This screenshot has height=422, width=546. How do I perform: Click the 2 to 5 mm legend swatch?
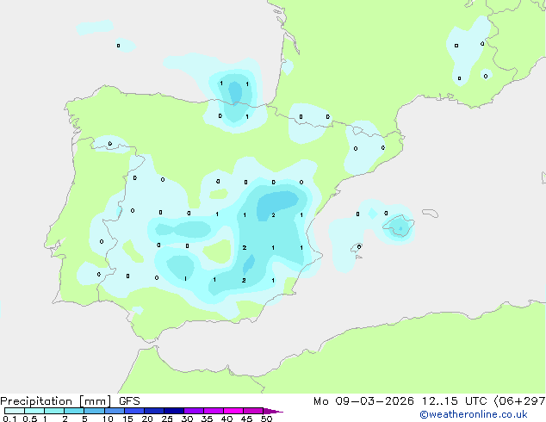[x=74, y=411]
